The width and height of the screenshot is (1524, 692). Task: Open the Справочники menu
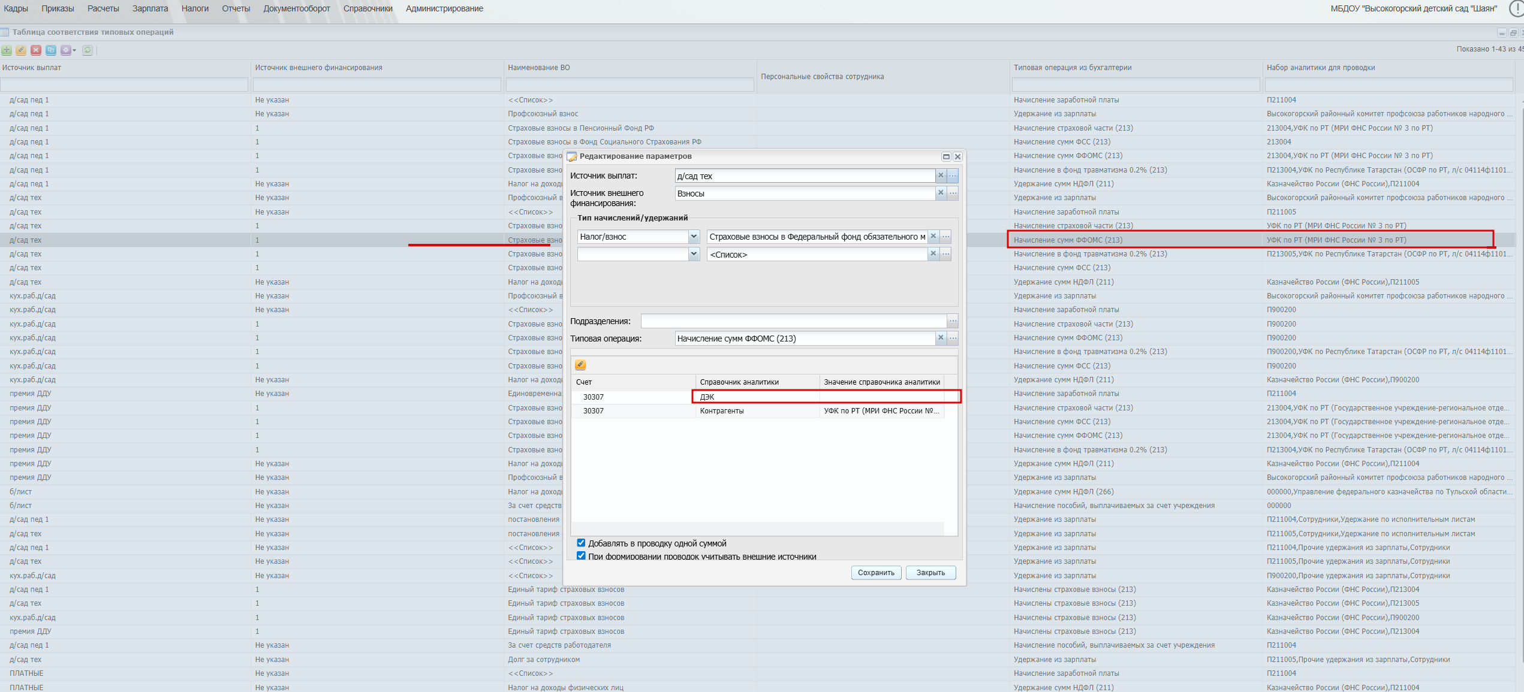click(x=368, y=8)
